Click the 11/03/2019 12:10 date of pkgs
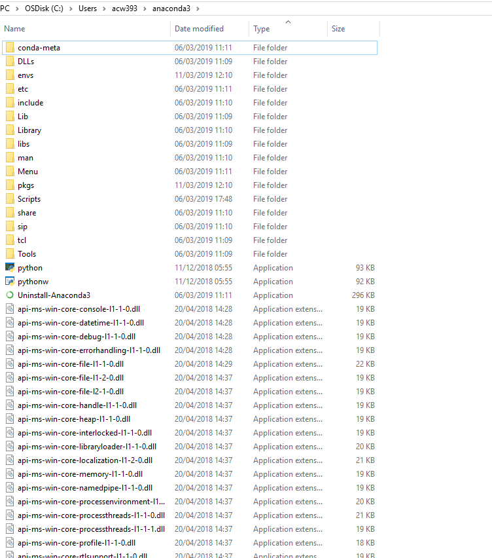This screenshot has width=492, height=558. pos(203,185)
